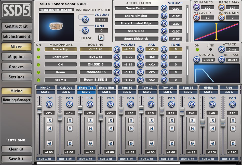Select the Mixing view button

click(17, 91)
